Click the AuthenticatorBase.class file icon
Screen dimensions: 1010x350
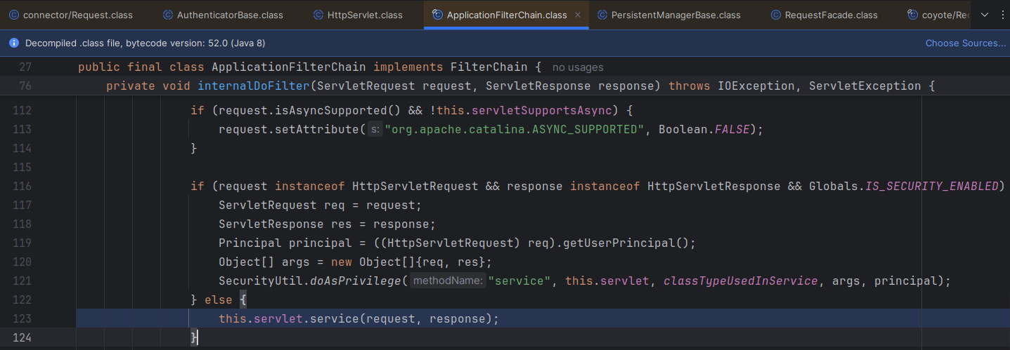167,15
